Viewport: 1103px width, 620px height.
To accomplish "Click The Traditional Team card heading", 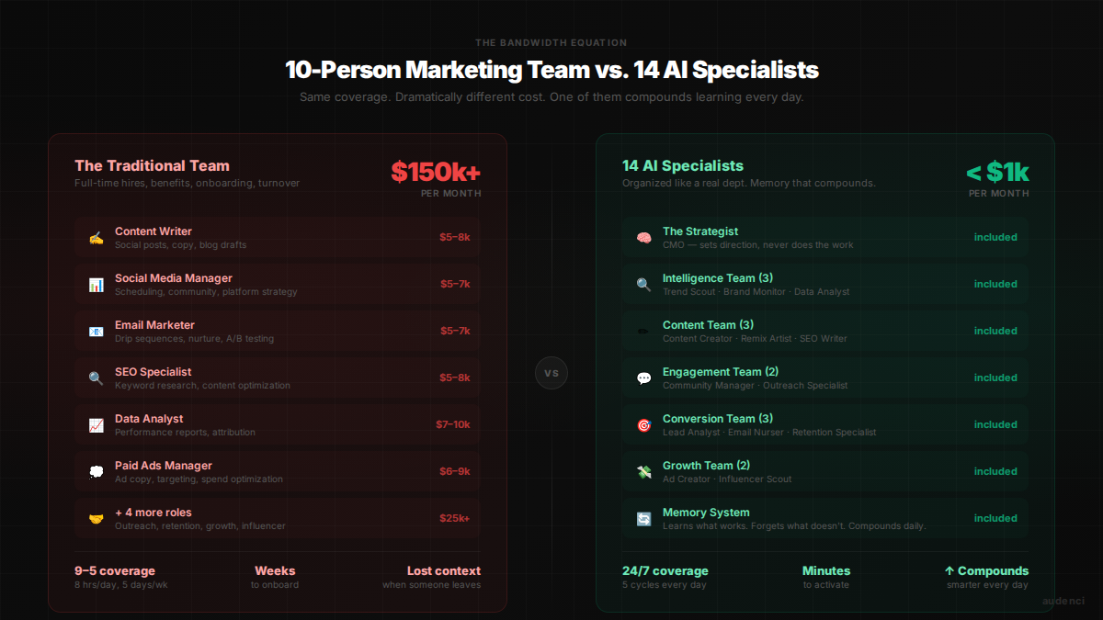I will [152, 166].
